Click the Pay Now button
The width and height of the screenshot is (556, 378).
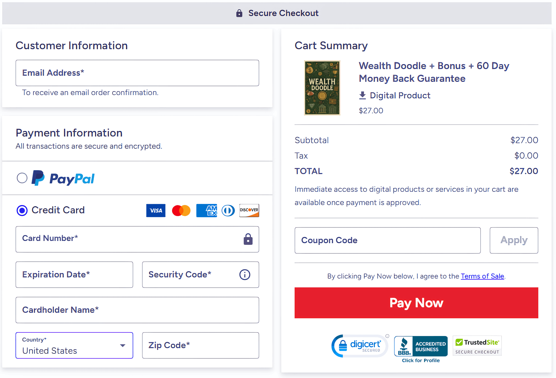[x=416, y=303]
